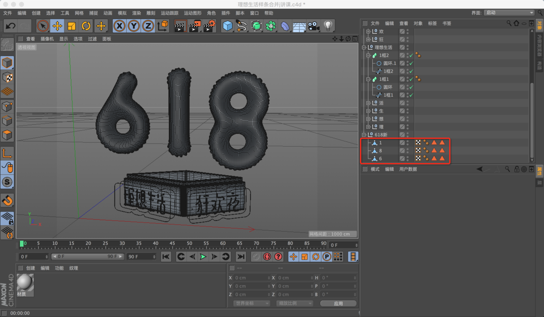Click the Object Manager search magnifier icon
The height and width of the screenshot is (317, 544).
click(509, 23)
